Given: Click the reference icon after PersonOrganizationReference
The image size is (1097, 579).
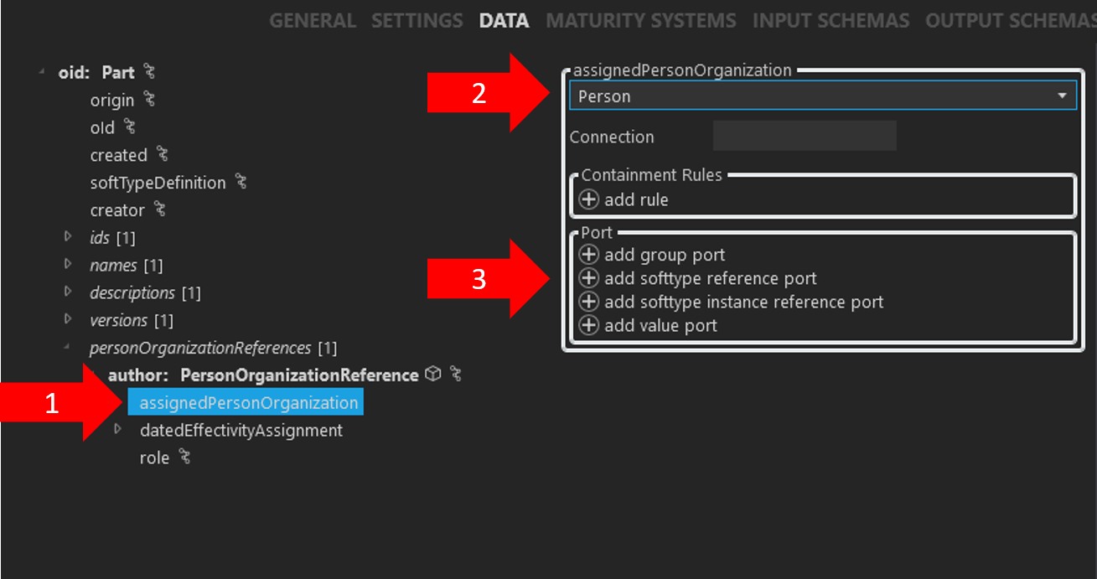Looking at the screenshot, I should click(x=455, y=375).
